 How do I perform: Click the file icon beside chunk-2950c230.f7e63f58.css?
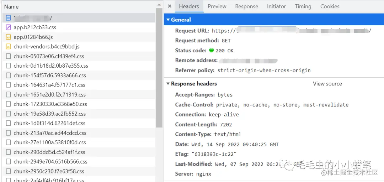[8, 171]
